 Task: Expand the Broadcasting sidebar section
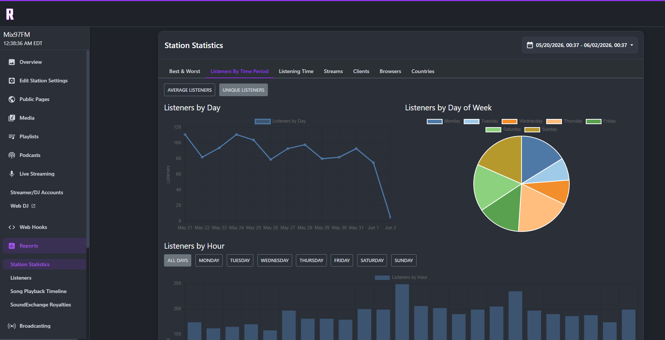[44, 326]
